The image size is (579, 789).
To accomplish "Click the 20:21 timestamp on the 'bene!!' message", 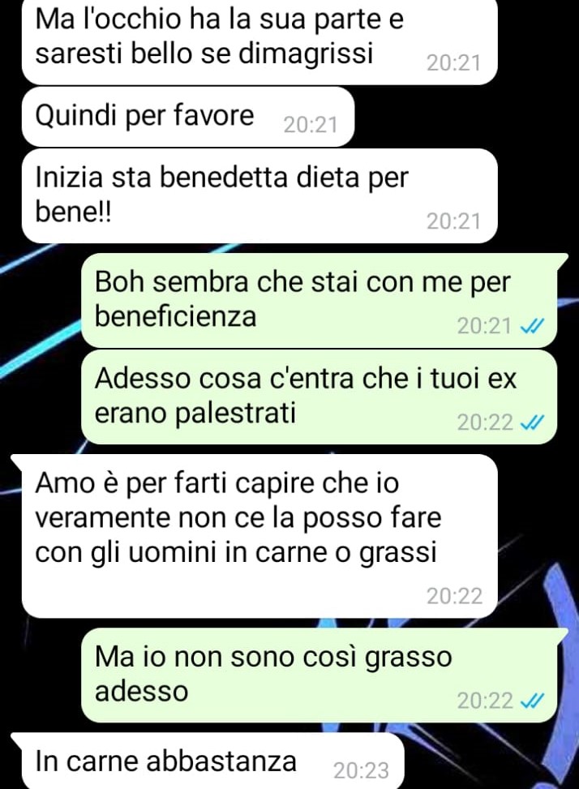I will click(x=454, y=221).
